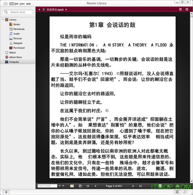Click the Periodicals icon

pos(11,29)
